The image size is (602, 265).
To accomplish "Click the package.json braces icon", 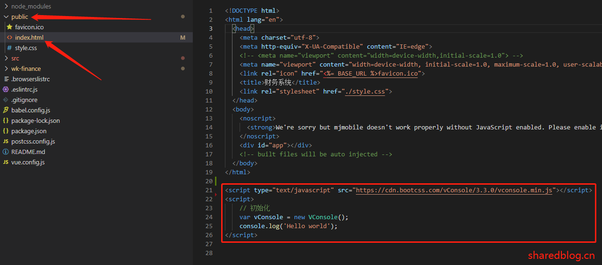I will coord(6,131).
